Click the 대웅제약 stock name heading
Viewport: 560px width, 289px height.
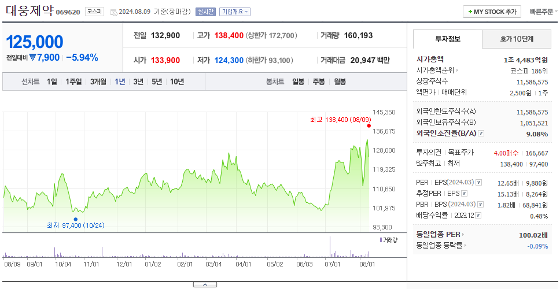tap(30, 11)
